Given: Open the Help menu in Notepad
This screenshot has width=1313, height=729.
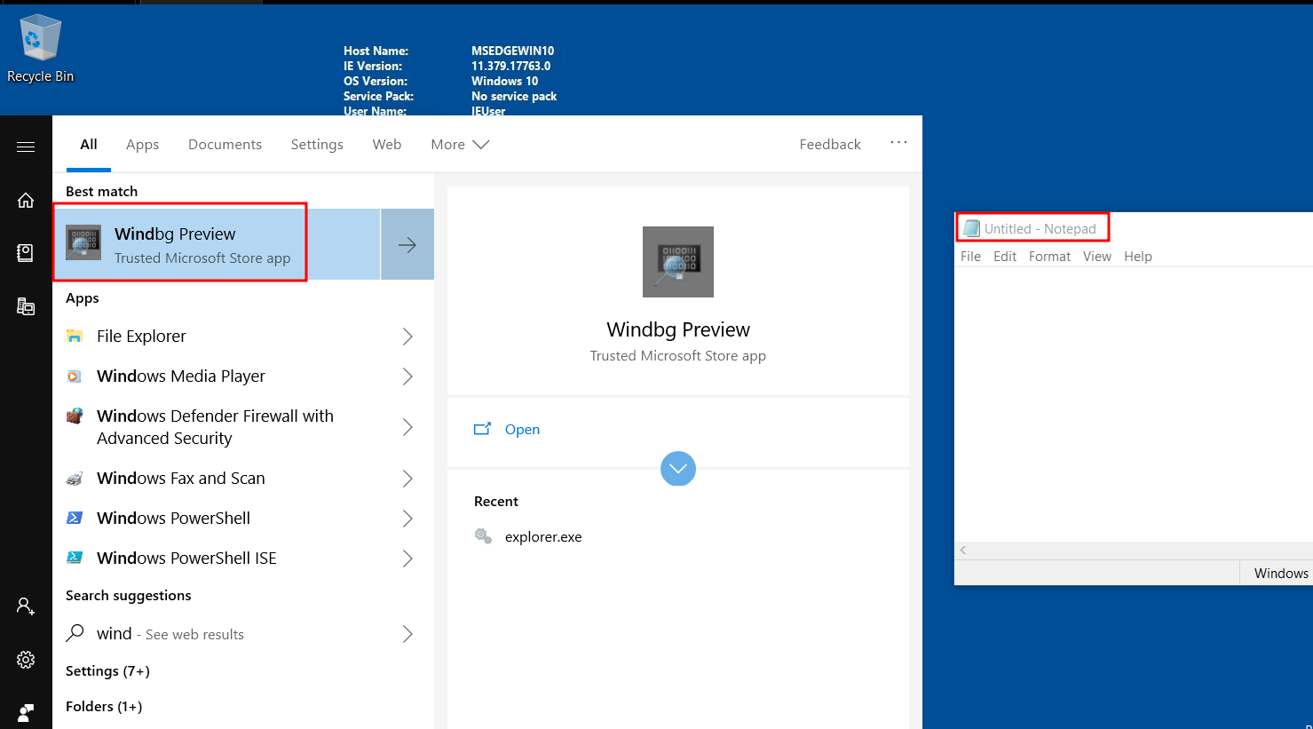Looking at the screenshot, I should 1137,256.
